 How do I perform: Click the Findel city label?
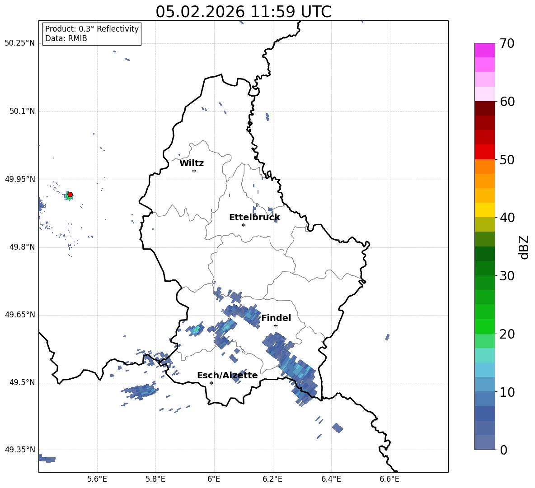[276, 318]
